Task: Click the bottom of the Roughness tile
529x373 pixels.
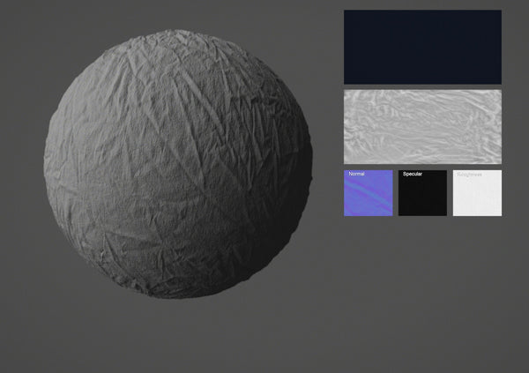Action: [x=477, y=210]
